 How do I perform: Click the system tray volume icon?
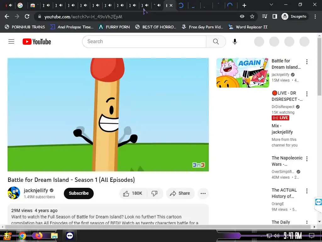277,236
